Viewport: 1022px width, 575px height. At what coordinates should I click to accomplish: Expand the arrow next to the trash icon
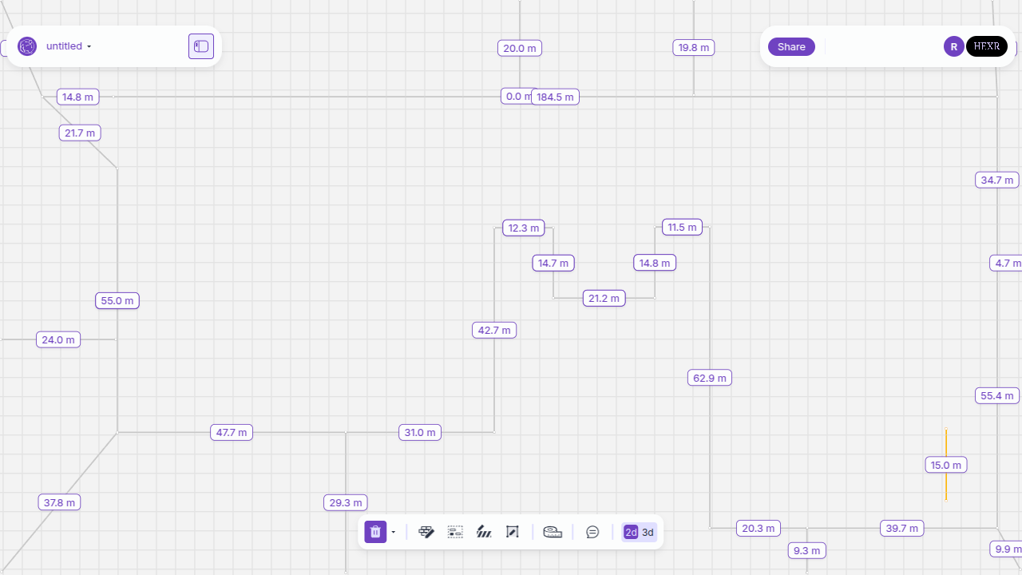pyautogui.click(x=394, y=533)
